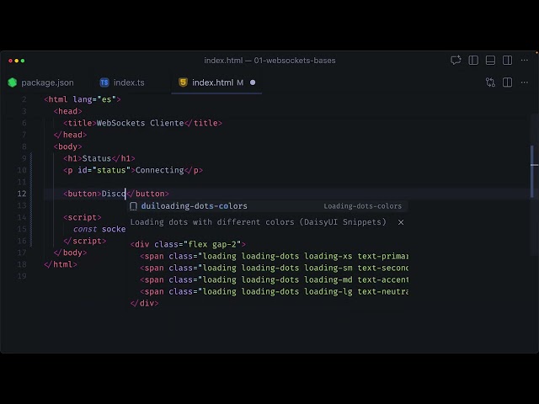The height and width of the screenshot is (404, 539).
Task: Click the loading-xs span preview line
Action: (274, 256)
